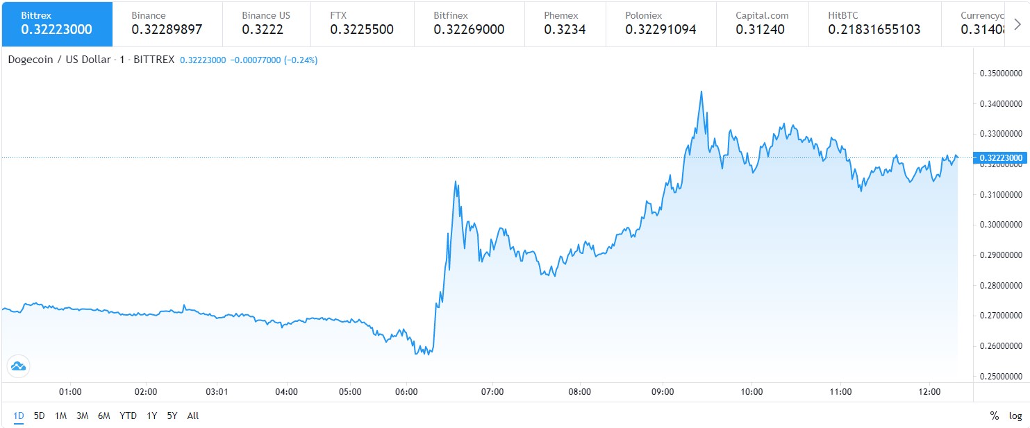Select the Bittrex exchange tab

coord(56,23)
